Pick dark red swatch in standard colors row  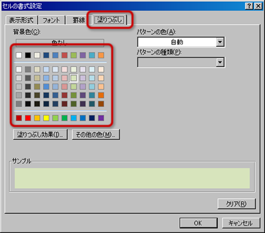click(19, 118)
